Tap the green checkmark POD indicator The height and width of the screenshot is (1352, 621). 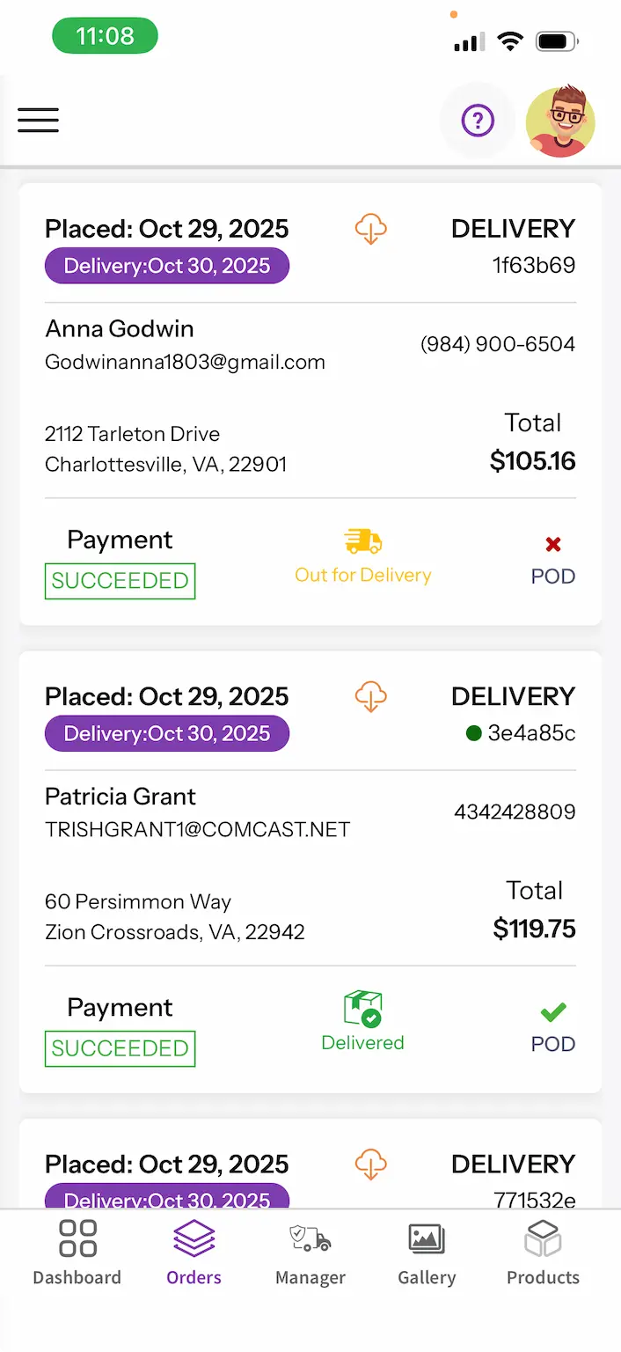(x=553, y=1012)
